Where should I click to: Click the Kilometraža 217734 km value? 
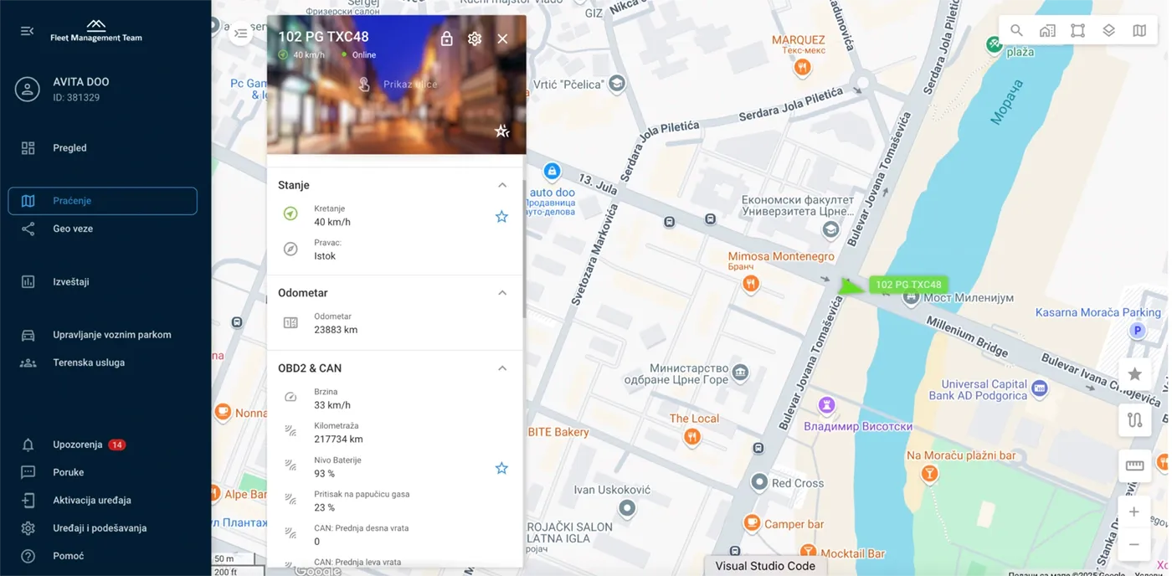pyautogui.click(x=338, y=439)
